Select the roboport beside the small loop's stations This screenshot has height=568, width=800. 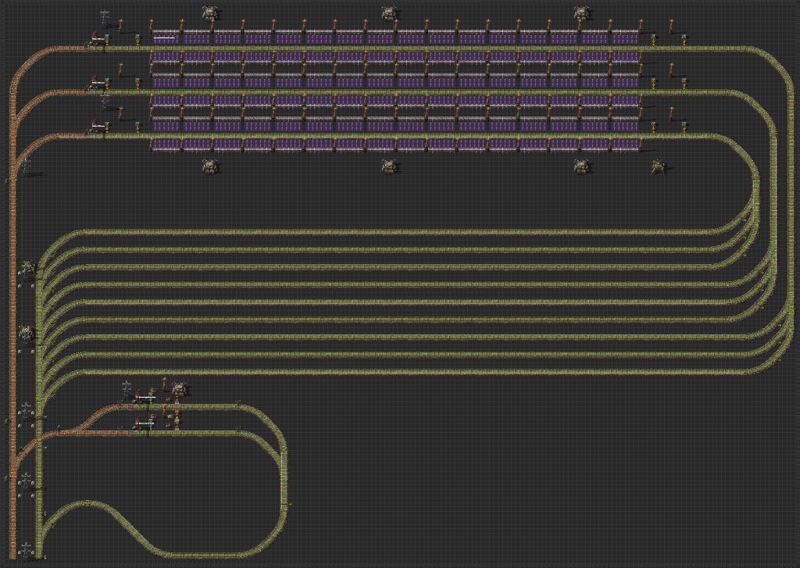tap(179, 391)
